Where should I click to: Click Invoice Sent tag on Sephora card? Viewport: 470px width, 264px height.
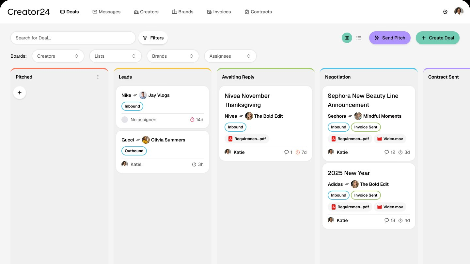pyautogui.click(x=366, y=127)
